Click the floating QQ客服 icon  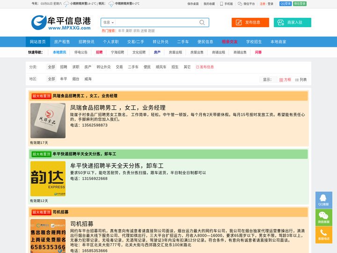point(324,200)
